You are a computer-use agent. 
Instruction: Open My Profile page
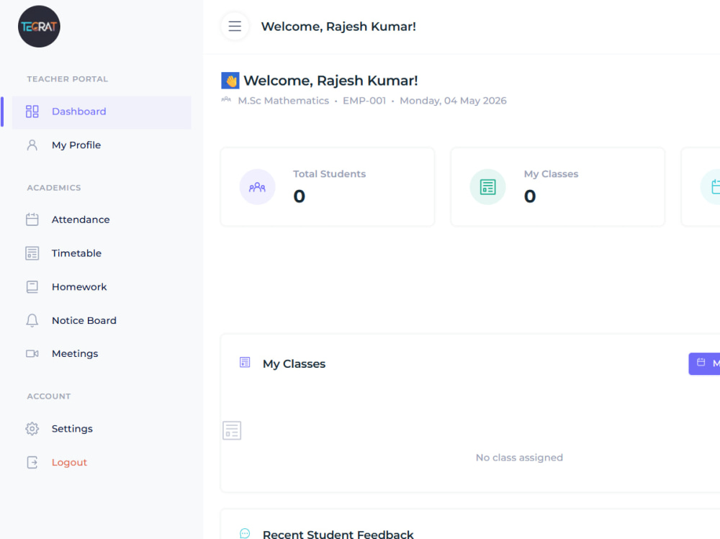(102, 145)
